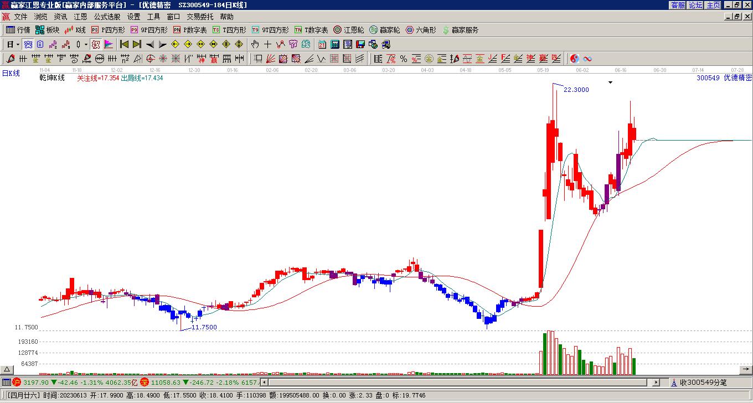753x403 pixels.
Task: Open the 设置 menu
Action: pos(133,17)
